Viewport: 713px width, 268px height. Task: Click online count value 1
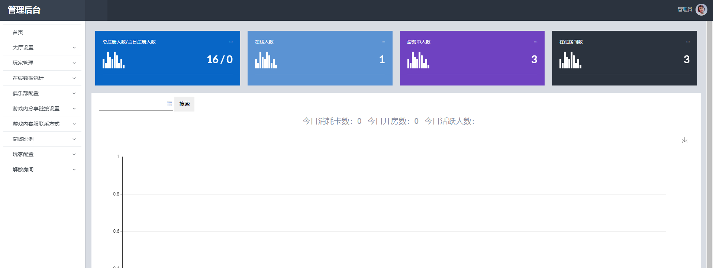(x=382, y=59)
